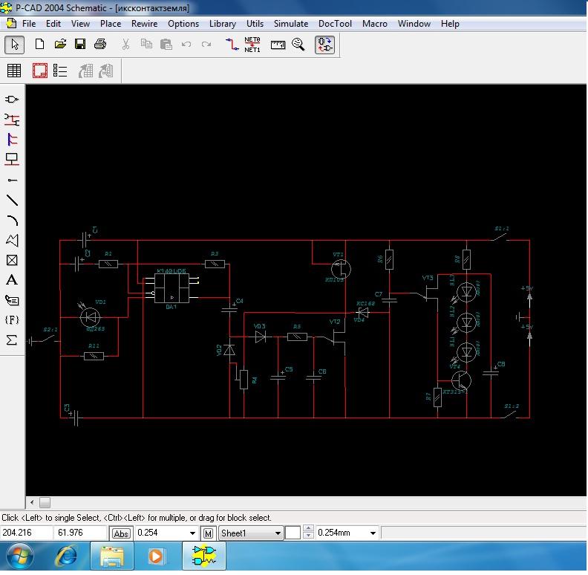
Task: Open the Simulate menu
Action: click(x=290, y=24)
